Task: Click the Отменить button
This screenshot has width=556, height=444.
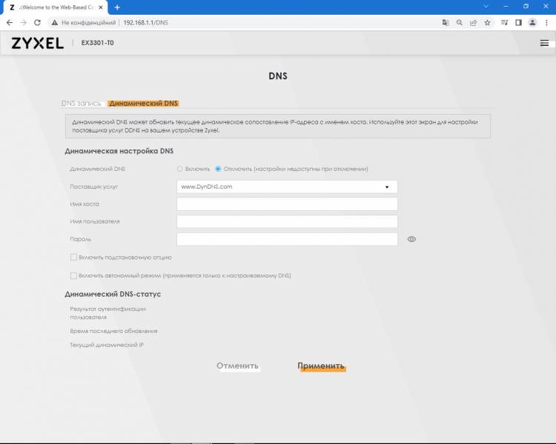Action: (x=237, y=366)
